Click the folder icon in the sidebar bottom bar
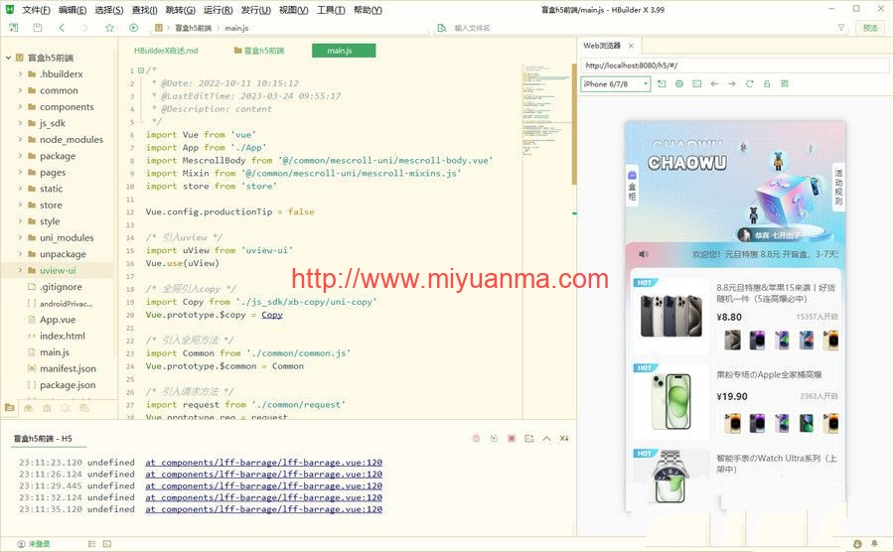 point(10,408)
